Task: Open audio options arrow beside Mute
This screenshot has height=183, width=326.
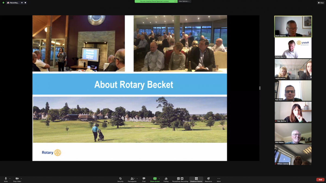Action: (x=10, y=179)
